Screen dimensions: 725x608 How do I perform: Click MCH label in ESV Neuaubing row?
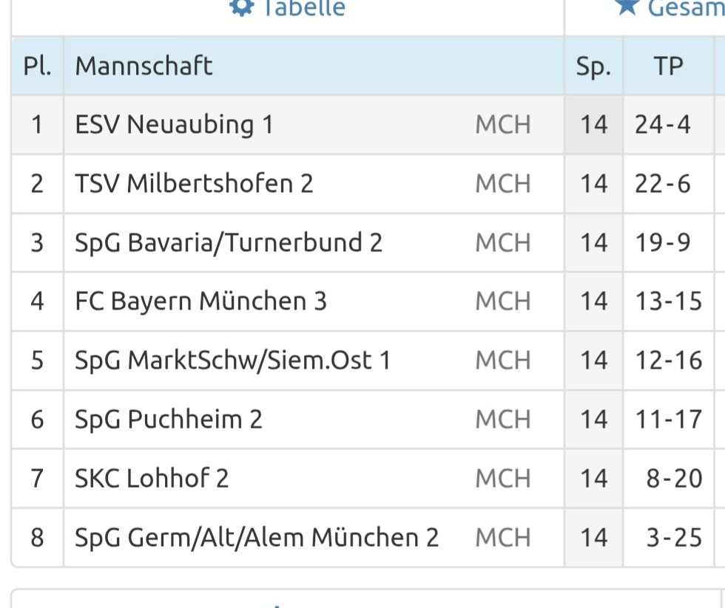(x=503, y=124)
